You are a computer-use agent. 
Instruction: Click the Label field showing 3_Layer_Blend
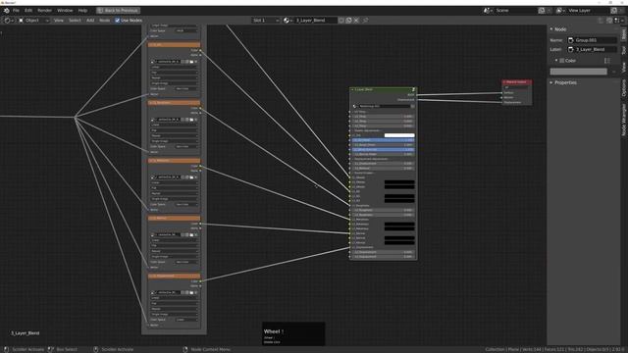click(592, 49)
